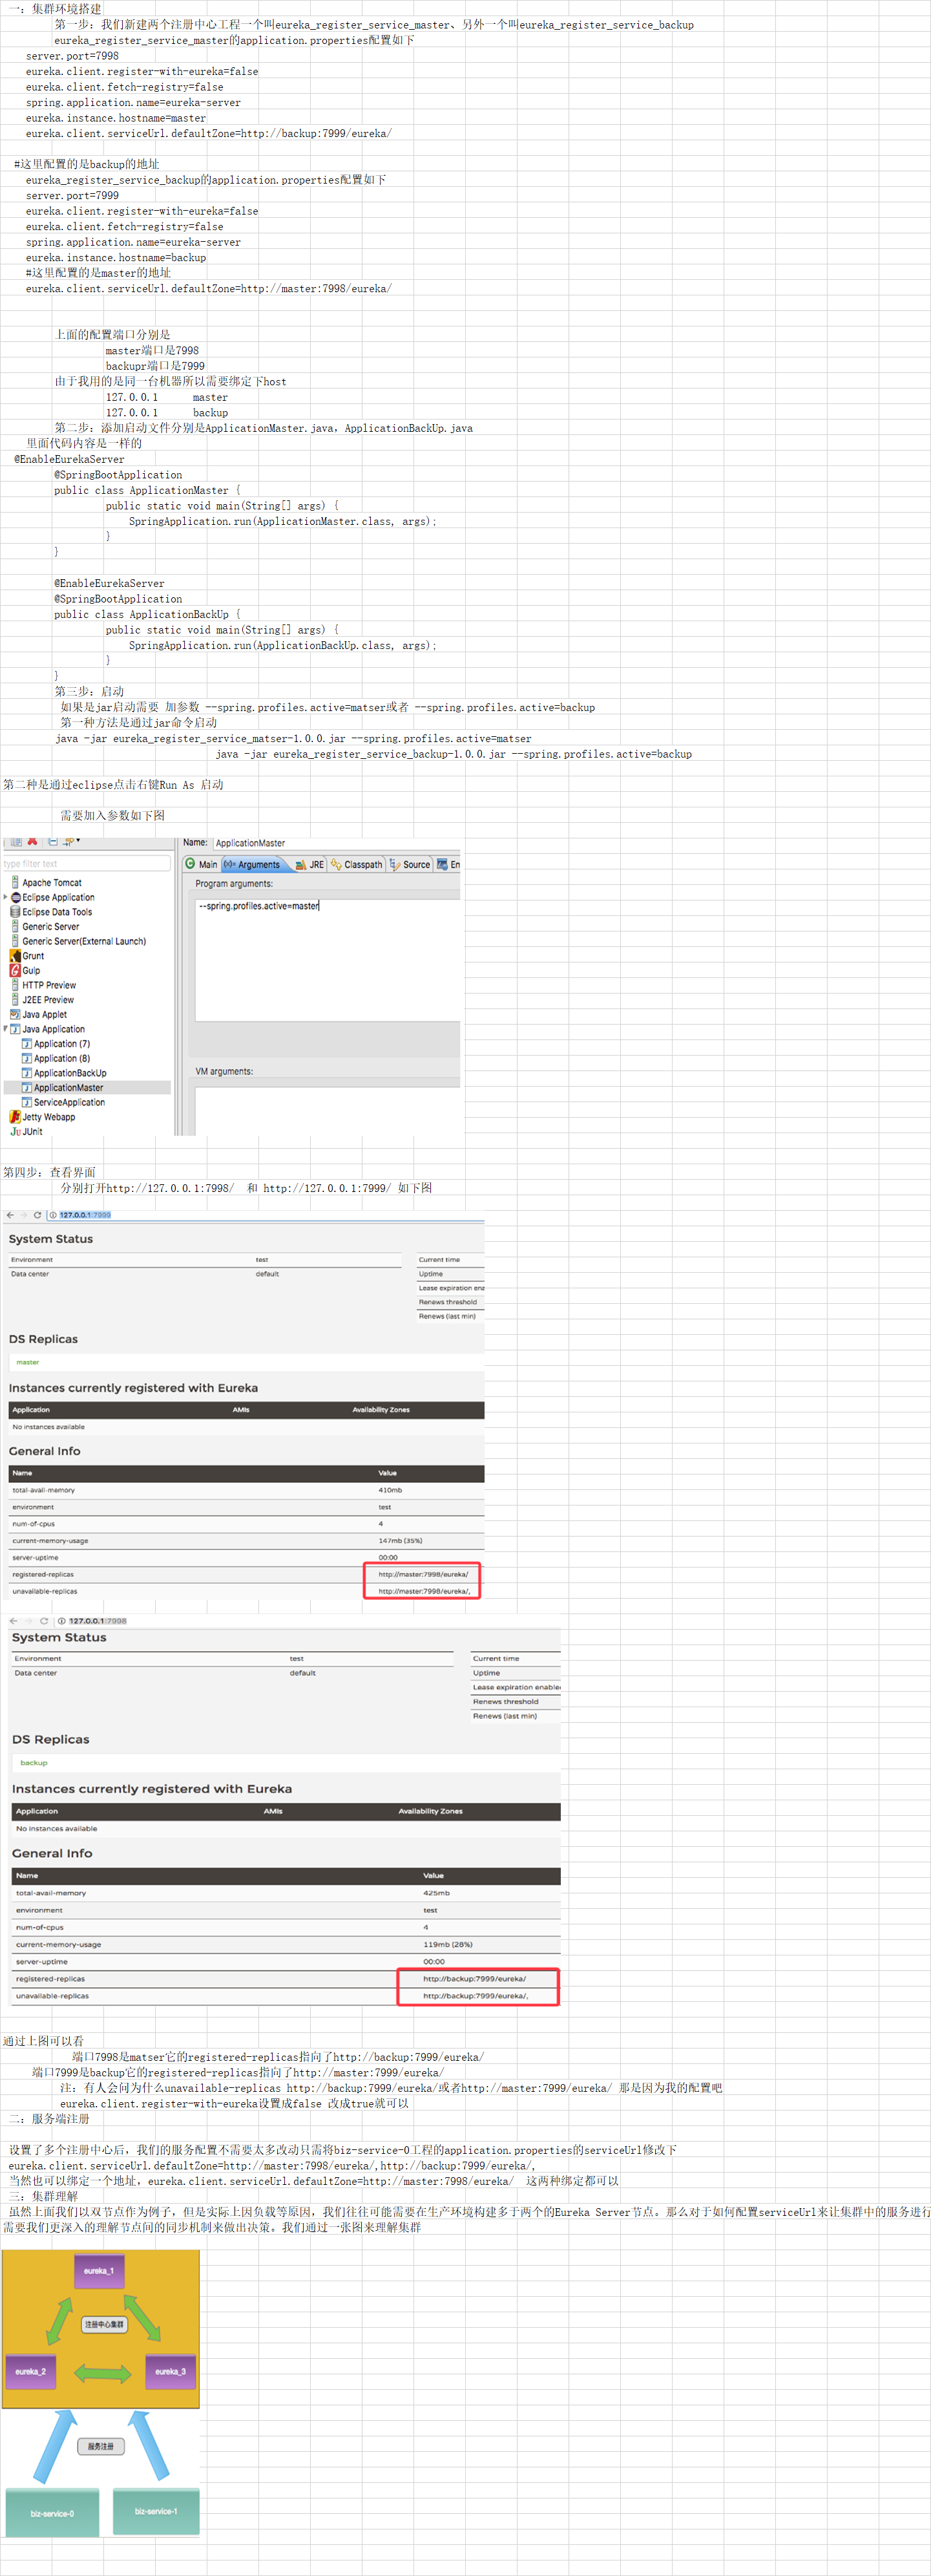Image resolution: width=931 pixels, height=2576 pixels.
Task: Click the Java Applet icon
Action: [15, 1014]
